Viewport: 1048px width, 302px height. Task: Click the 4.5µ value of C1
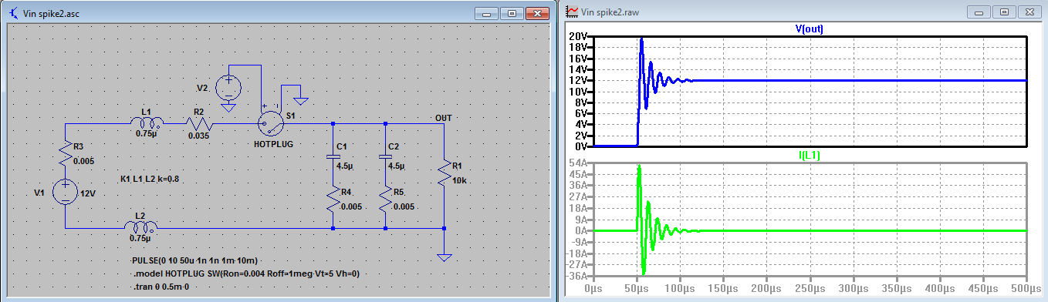coord(344,166)
